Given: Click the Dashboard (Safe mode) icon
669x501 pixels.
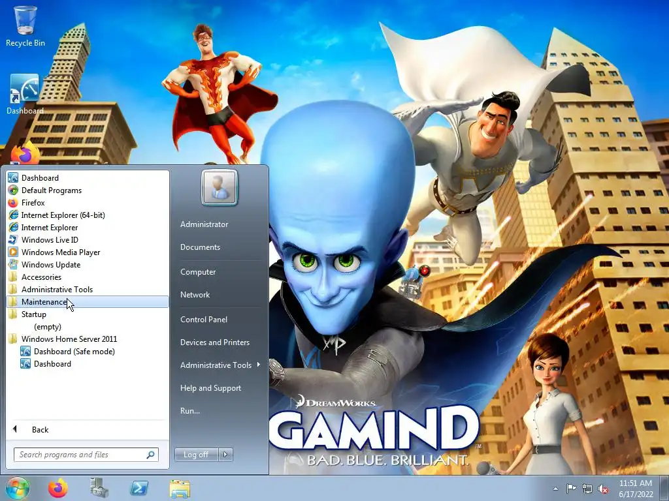Looking at the screenshot, I should tap(25, 351).
